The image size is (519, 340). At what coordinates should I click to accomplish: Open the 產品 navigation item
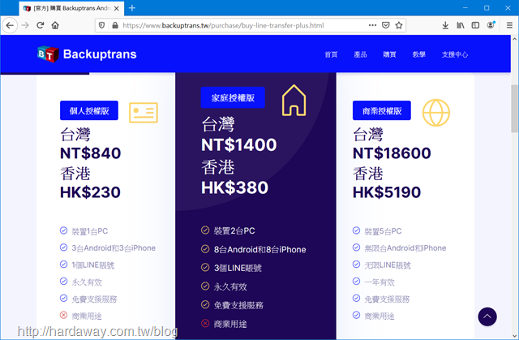pyautogui.click(x=360, y=54)
